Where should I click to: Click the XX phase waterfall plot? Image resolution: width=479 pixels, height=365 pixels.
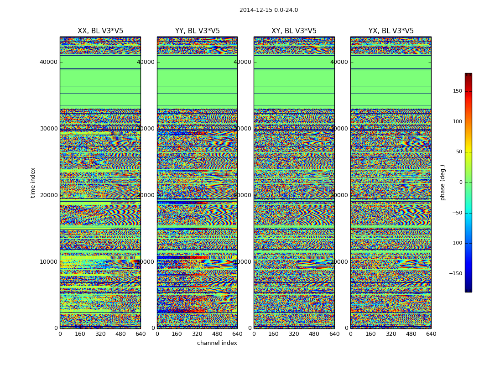point(100,182)
